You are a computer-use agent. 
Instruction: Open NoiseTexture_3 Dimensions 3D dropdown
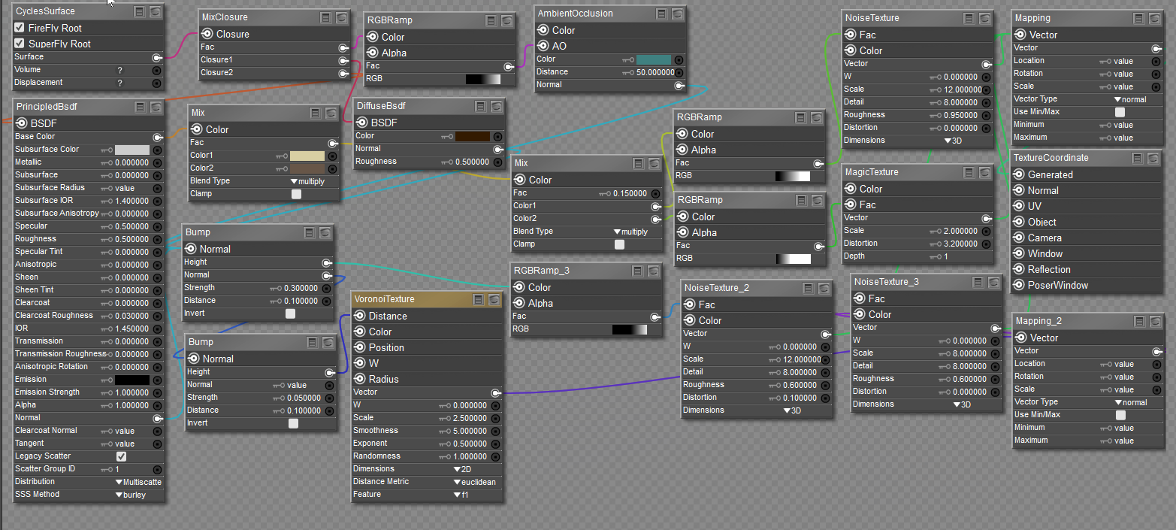(x=963, y=404)
